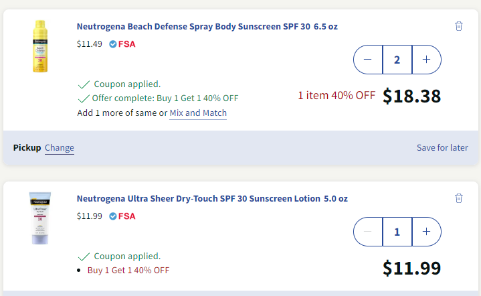Click the FSA badge on Beach Defense Spray
Screen dimensions: 481x296
pos(122,44)
